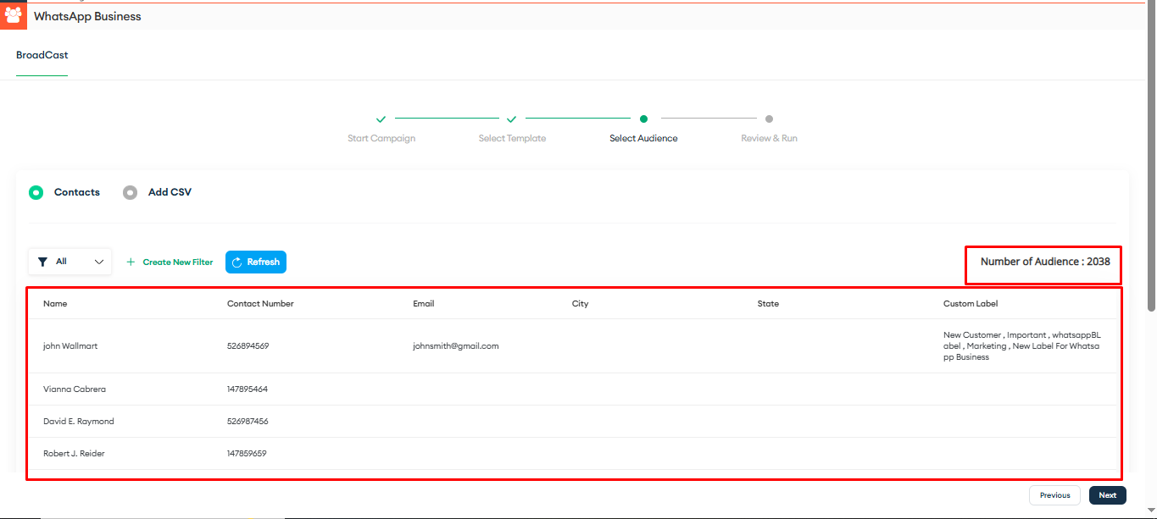Click contact number 526894569
Image resolution: width=1157 pixels, height=519 pixels.
tap(248, 346)
